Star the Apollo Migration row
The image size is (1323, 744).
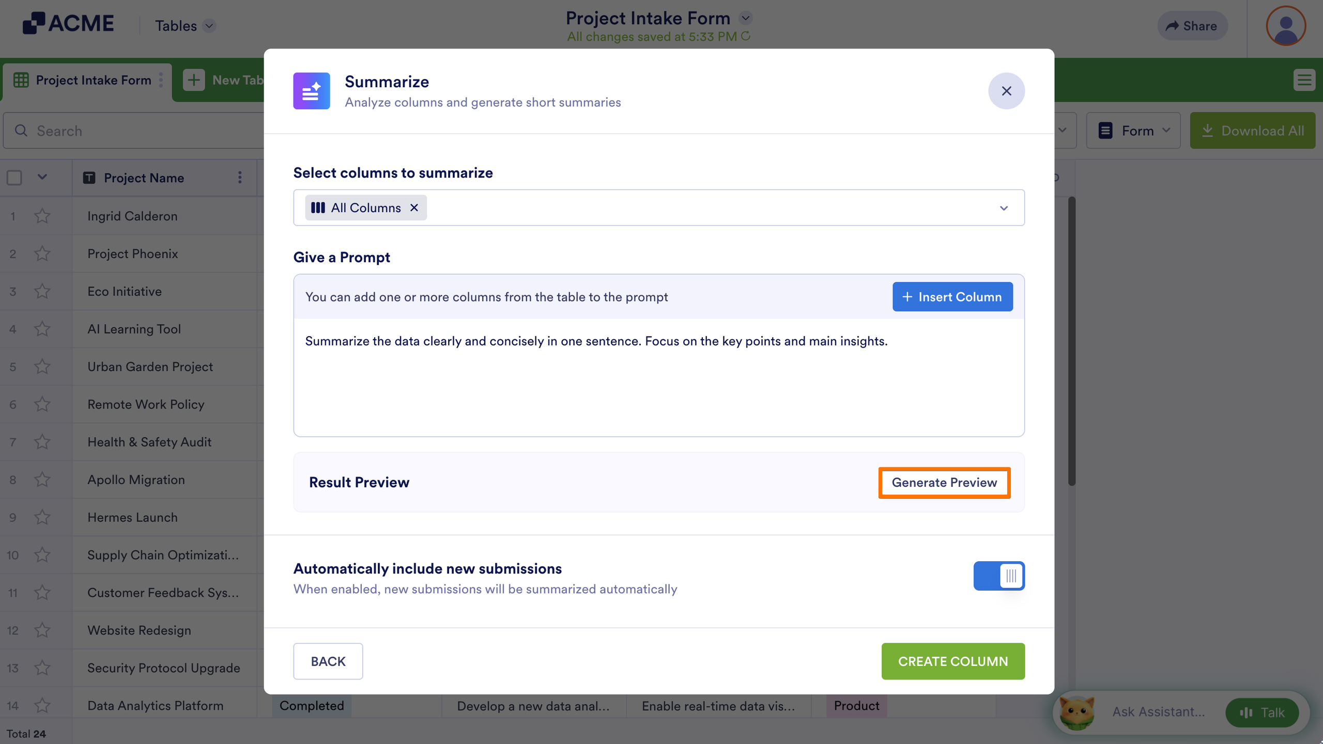click(42, 480)
